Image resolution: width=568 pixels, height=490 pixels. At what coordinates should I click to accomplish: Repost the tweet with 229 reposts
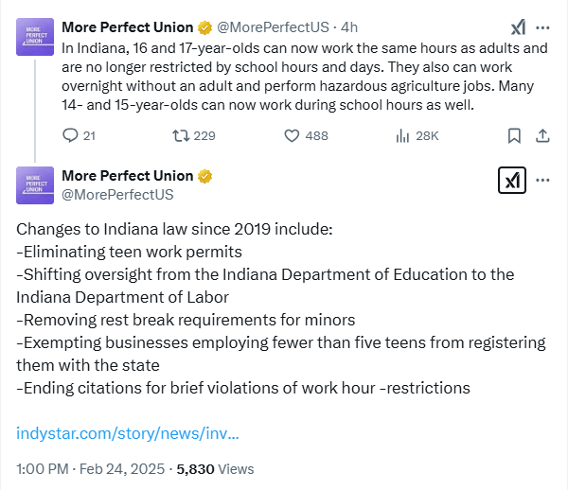coord(181,135)
